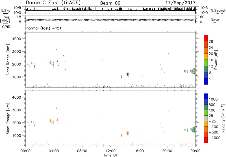Pick the bright blue bottom segment of the power color bar
The image size is (226, 157).
point(206,81)
